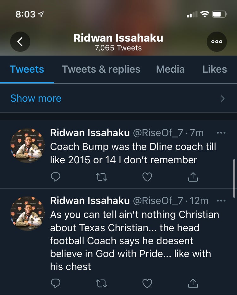Expand the Show more chevron arrow
Image resolution: width=237 pixels, height=295 pixels.
(222, 99)
